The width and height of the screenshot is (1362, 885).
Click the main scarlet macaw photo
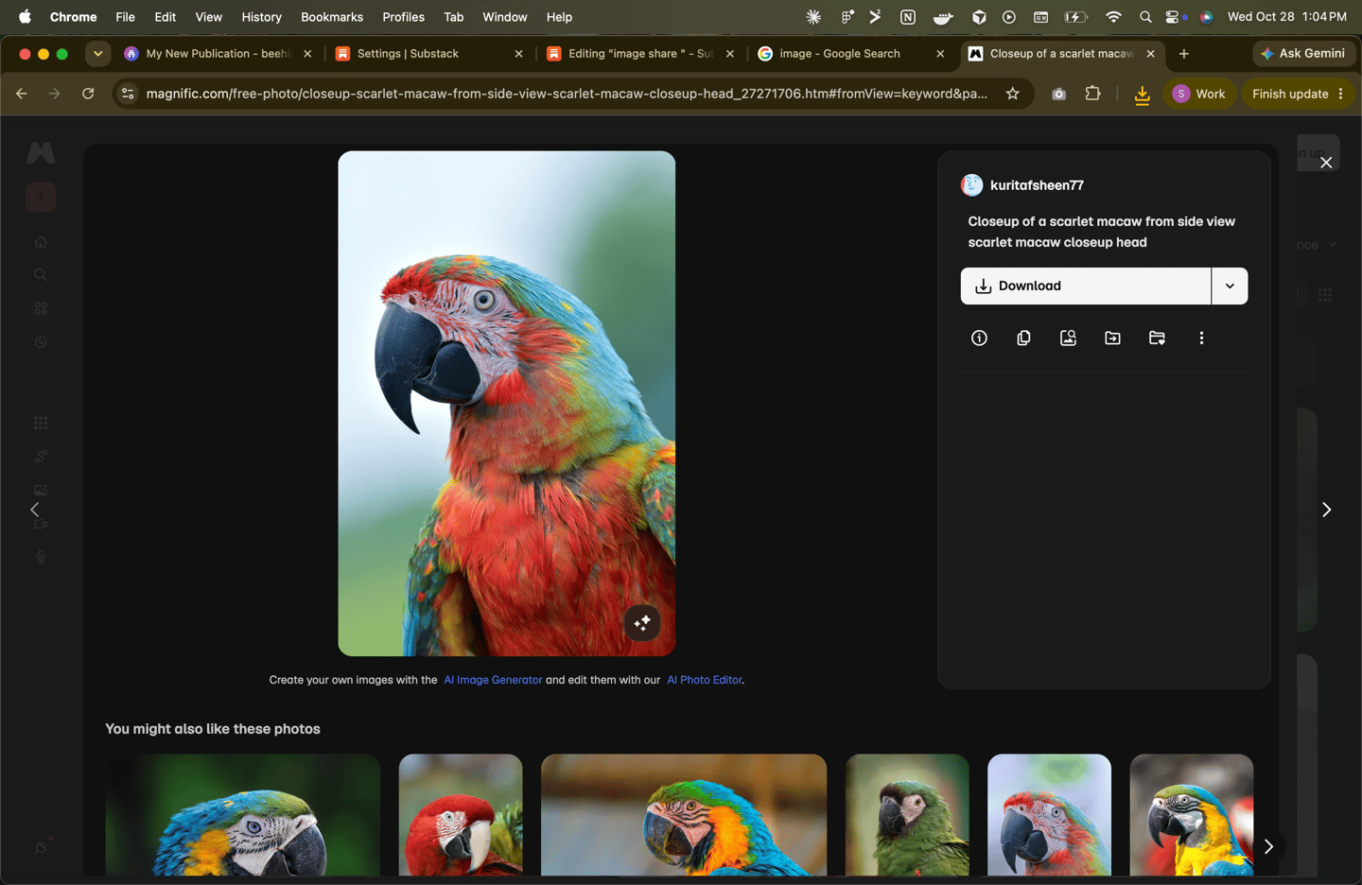(507, 404)
